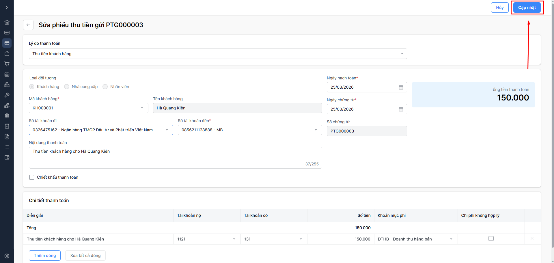
Task: Open calendar for Ngày chứng từ
Action: tap(401, 109)
